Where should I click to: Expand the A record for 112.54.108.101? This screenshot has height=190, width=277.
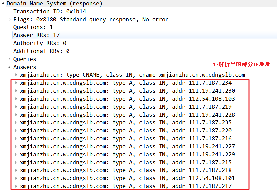pyautogui.click(x=16, y=178)
